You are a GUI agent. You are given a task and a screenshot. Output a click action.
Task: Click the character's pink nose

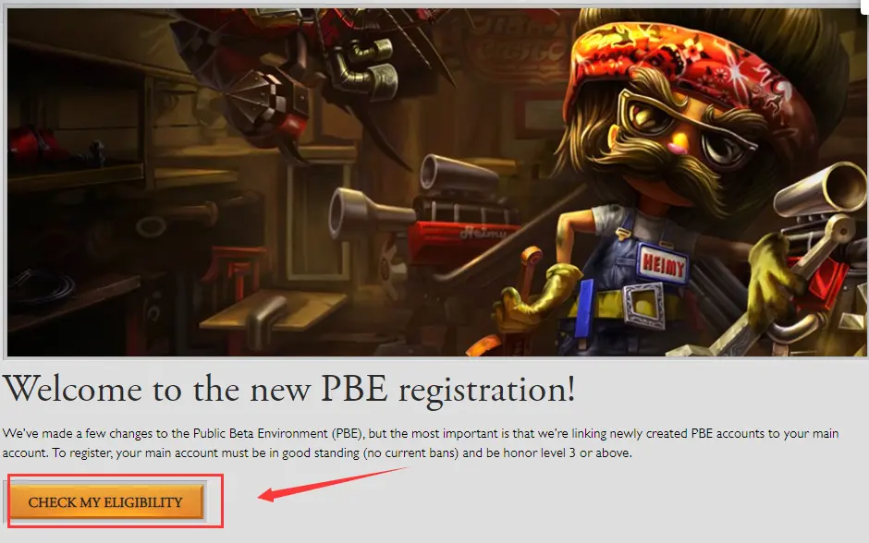click(675, 148)
